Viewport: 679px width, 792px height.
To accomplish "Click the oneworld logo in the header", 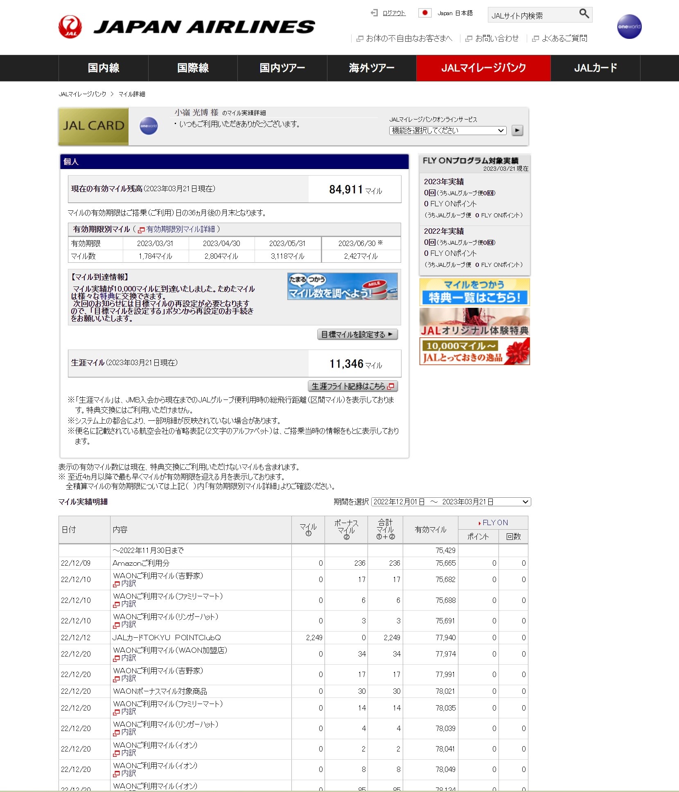I will pyautogui.click(x=629, y=27).
